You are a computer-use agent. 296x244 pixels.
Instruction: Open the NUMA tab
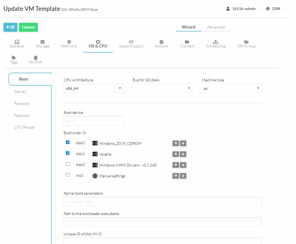point(36,60)
